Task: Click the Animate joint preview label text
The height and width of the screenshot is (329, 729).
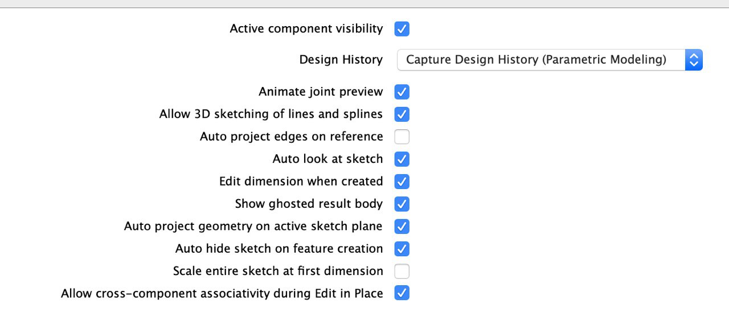Action: [321, 92]
